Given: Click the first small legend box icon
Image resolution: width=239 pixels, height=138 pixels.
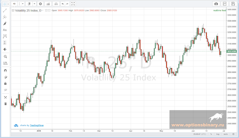Looking at the screenshot, I should click(x=46, y=10).
